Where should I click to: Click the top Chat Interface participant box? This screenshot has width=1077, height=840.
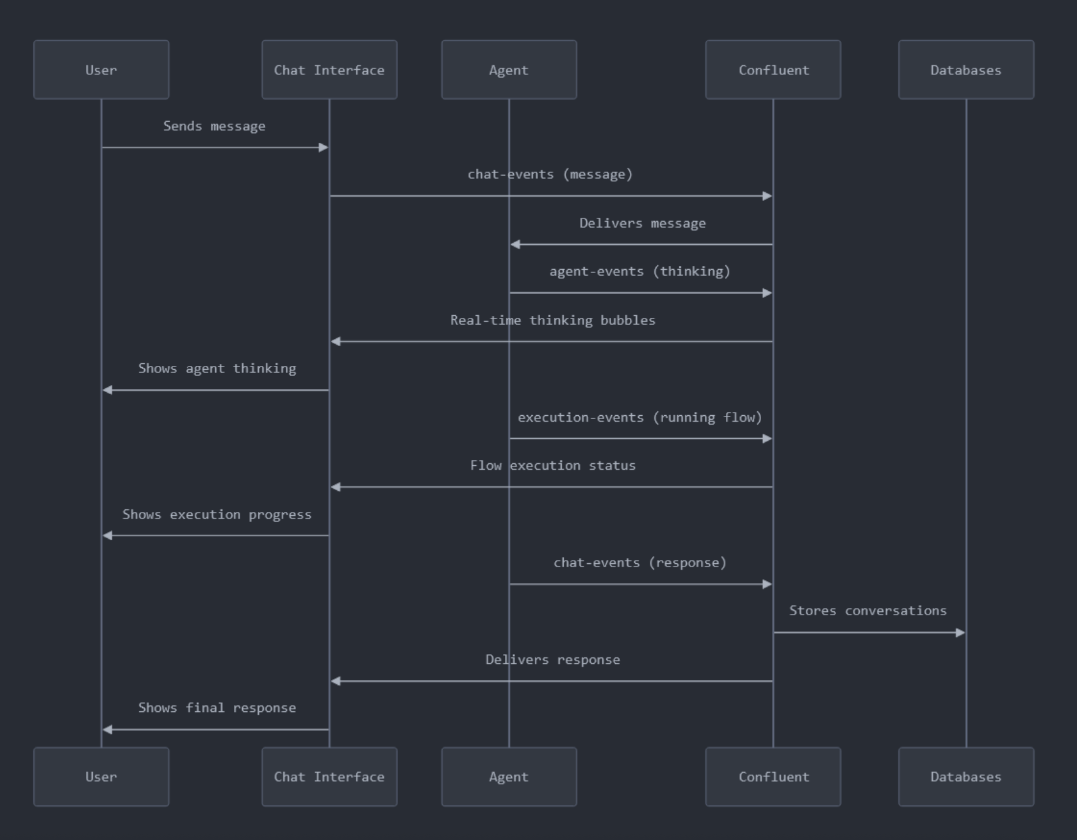coord(329,70)
